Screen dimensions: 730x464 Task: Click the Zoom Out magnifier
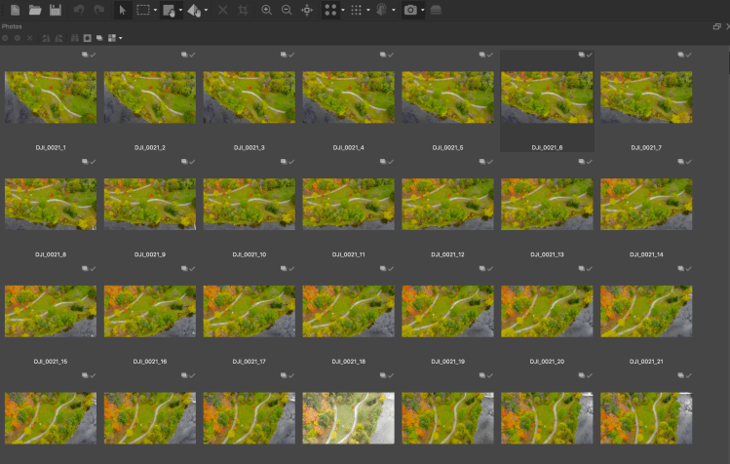pyautogui.click(x=287, y=10)
